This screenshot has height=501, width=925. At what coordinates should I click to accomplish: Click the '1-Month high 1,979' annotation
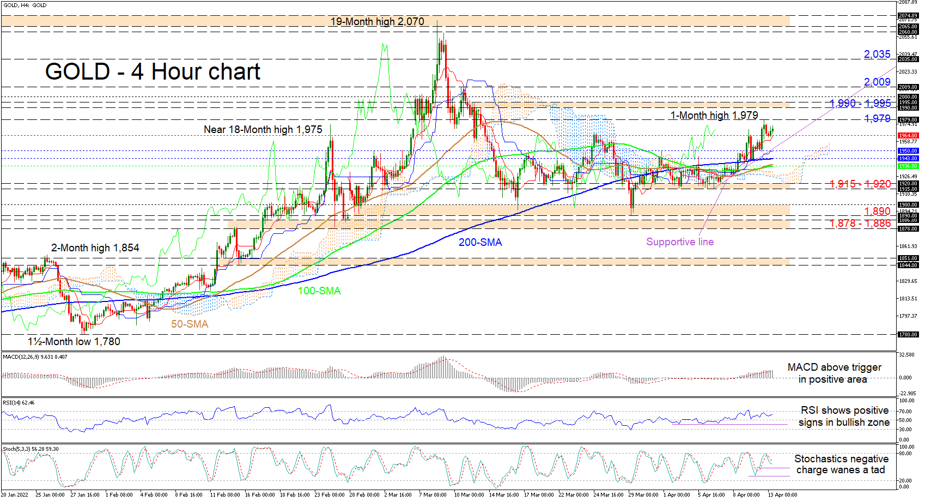coord(714,115)
